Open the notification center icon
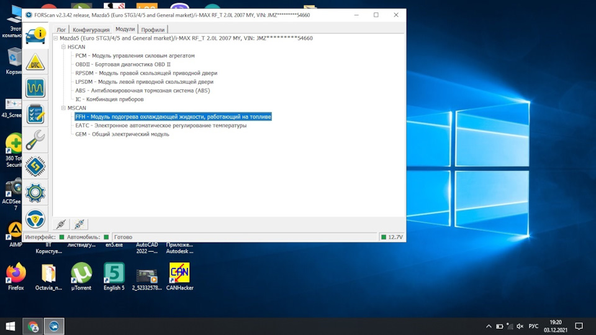This screenshot has height=335, width=596. pyautogui.click(x=579, y=326)
